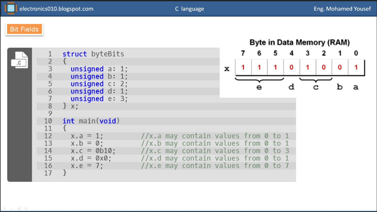Click bit 0 cell in byte diagram
The width and height of the screenshot is (377, 212).
(x=356, y=67)
